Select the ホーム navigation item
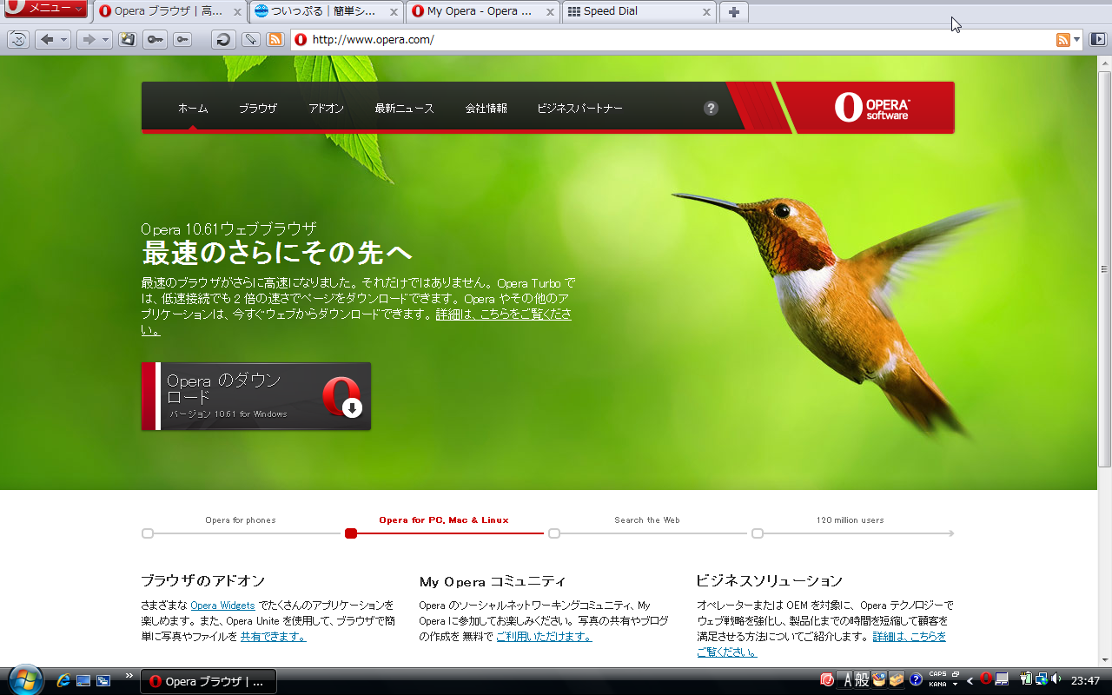1112x695 pixels. [x=193, y=109]
